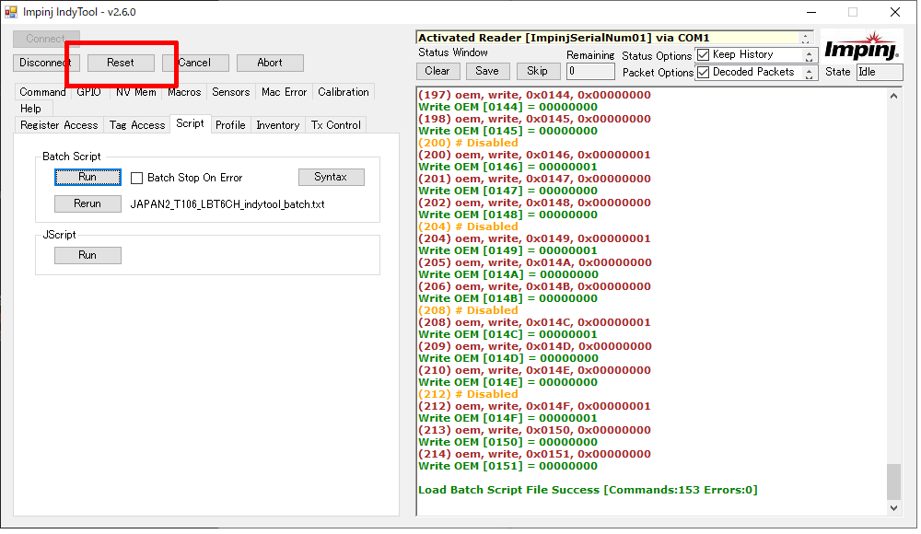Select the Script tab
921x534 pixels.
[x=191, y=123]
